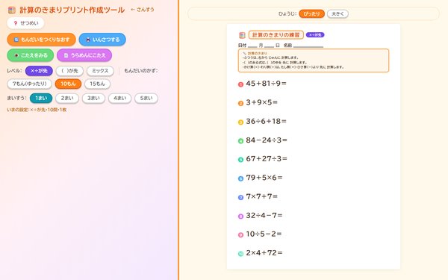The height and width of the screenshot is (280, 448).
Task: Click the app logo icon beside the tool title
Action: click(12, 10)
